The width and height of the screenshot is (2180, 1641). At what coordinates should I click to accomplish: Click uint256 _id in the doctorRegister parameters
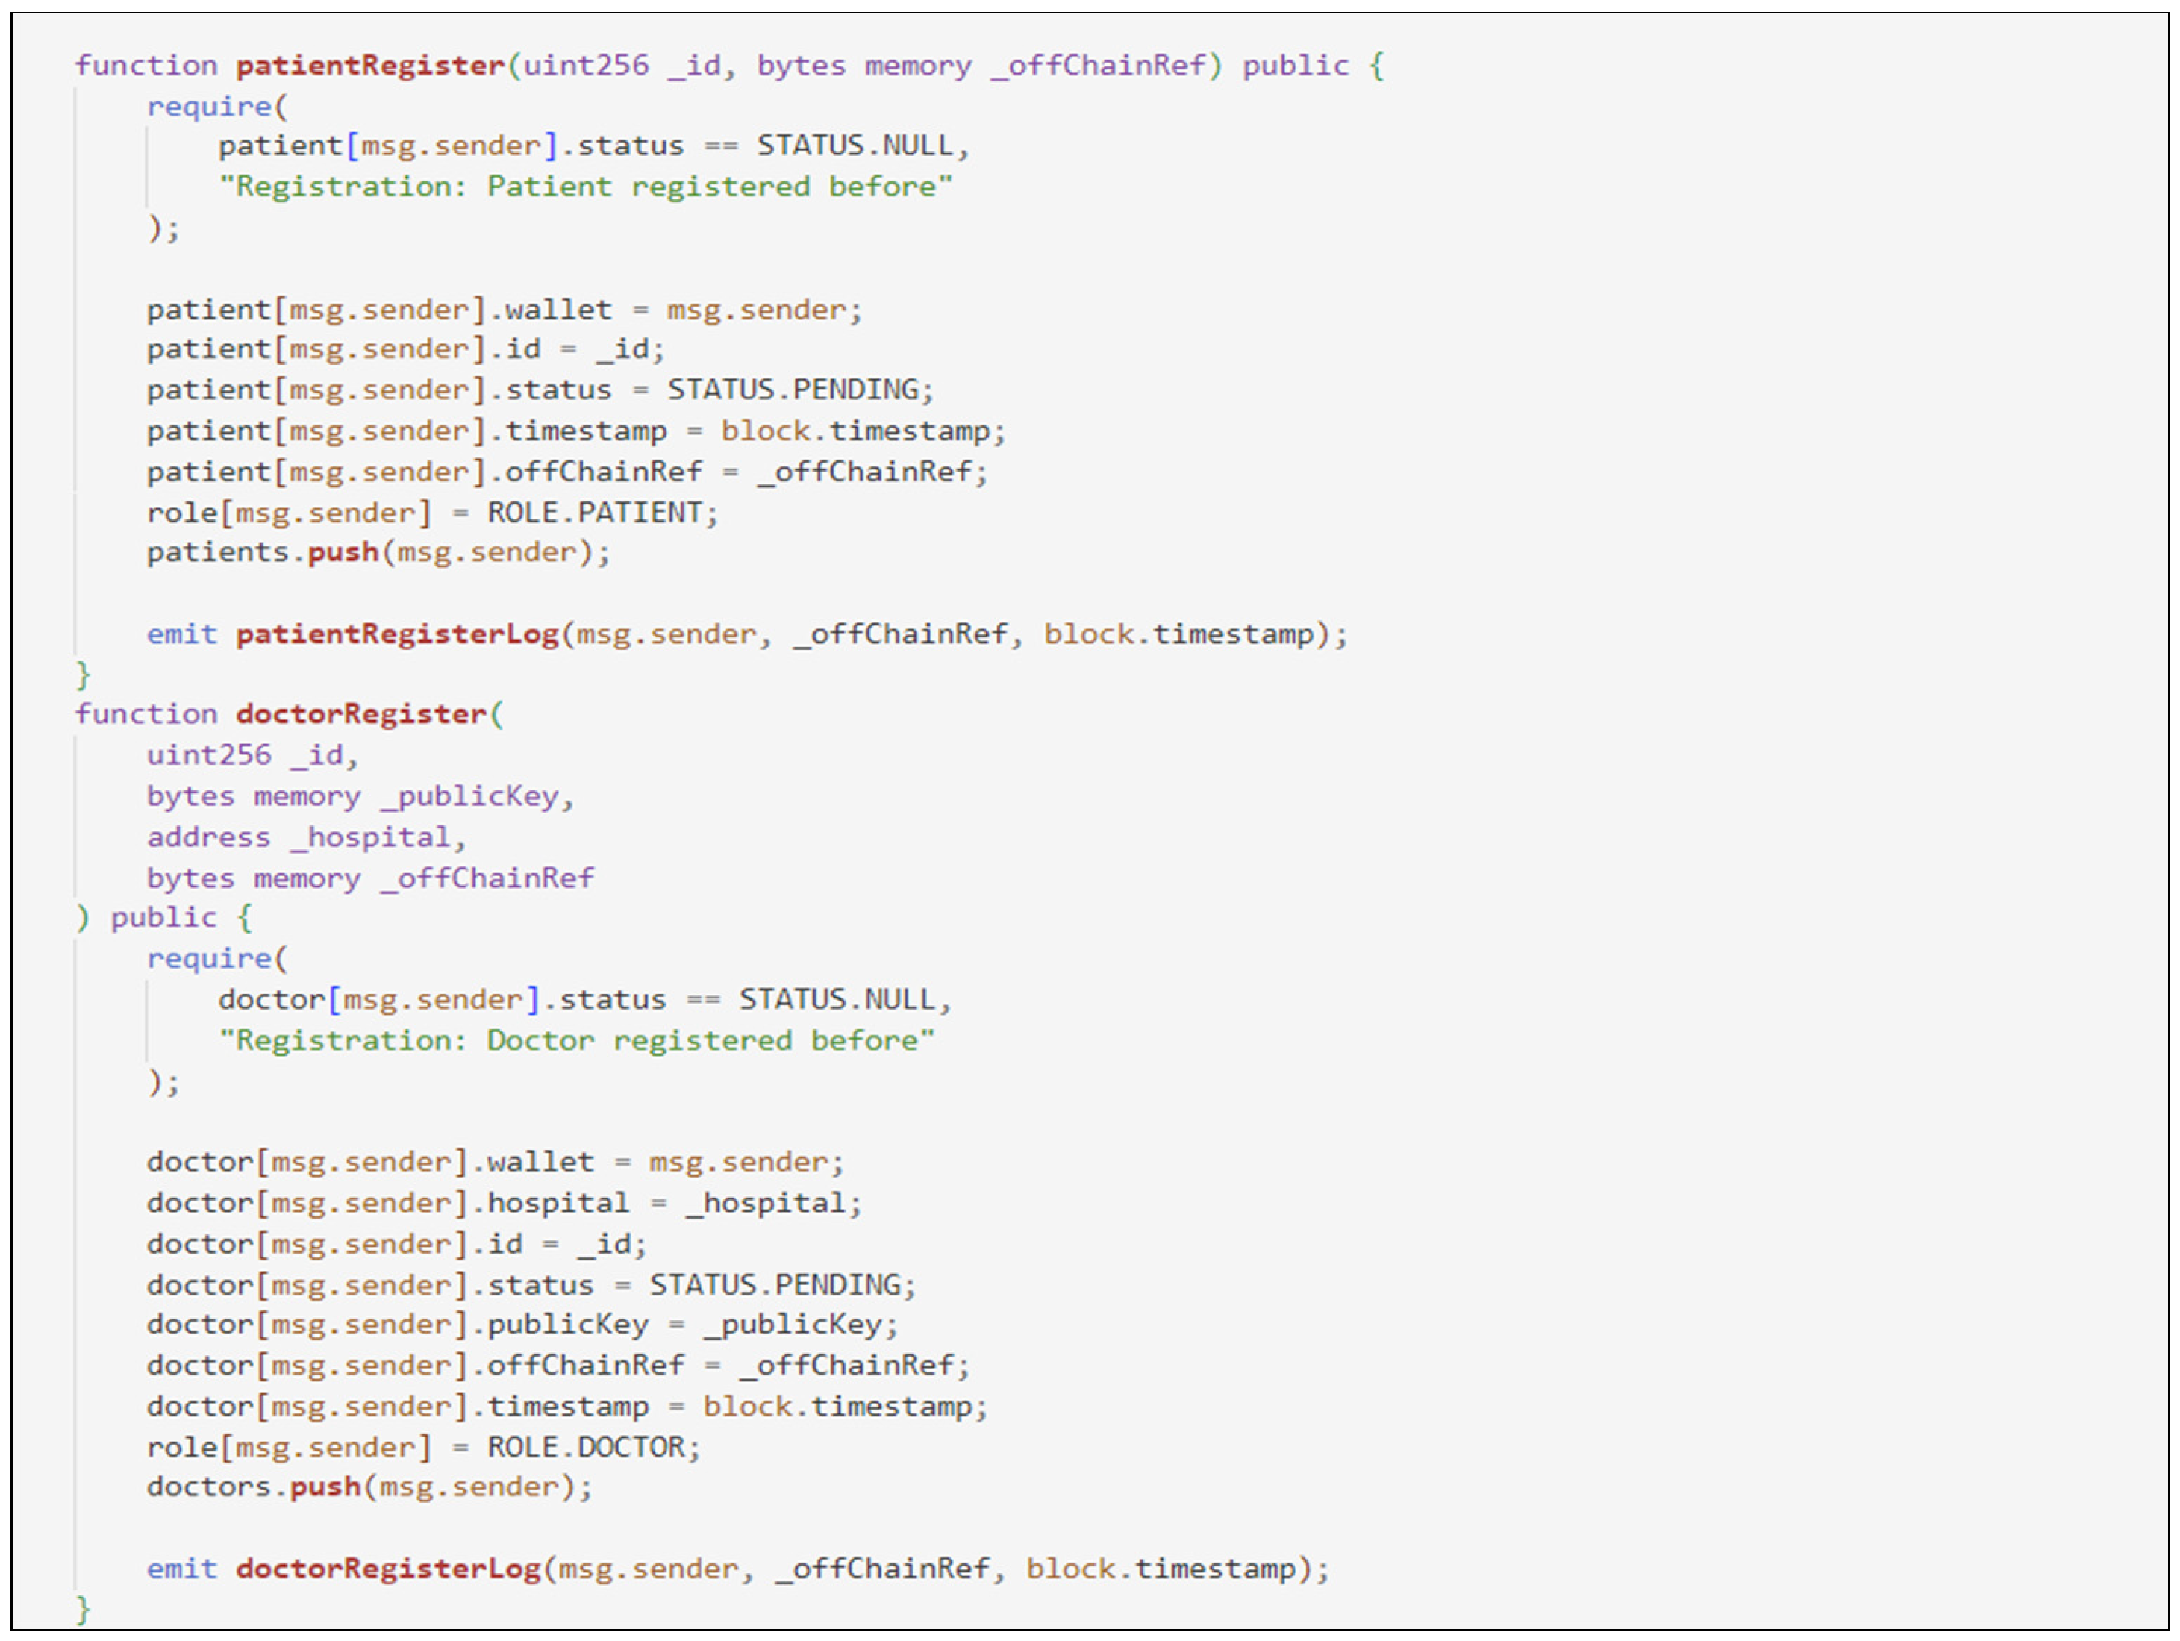tap(252, 756)
